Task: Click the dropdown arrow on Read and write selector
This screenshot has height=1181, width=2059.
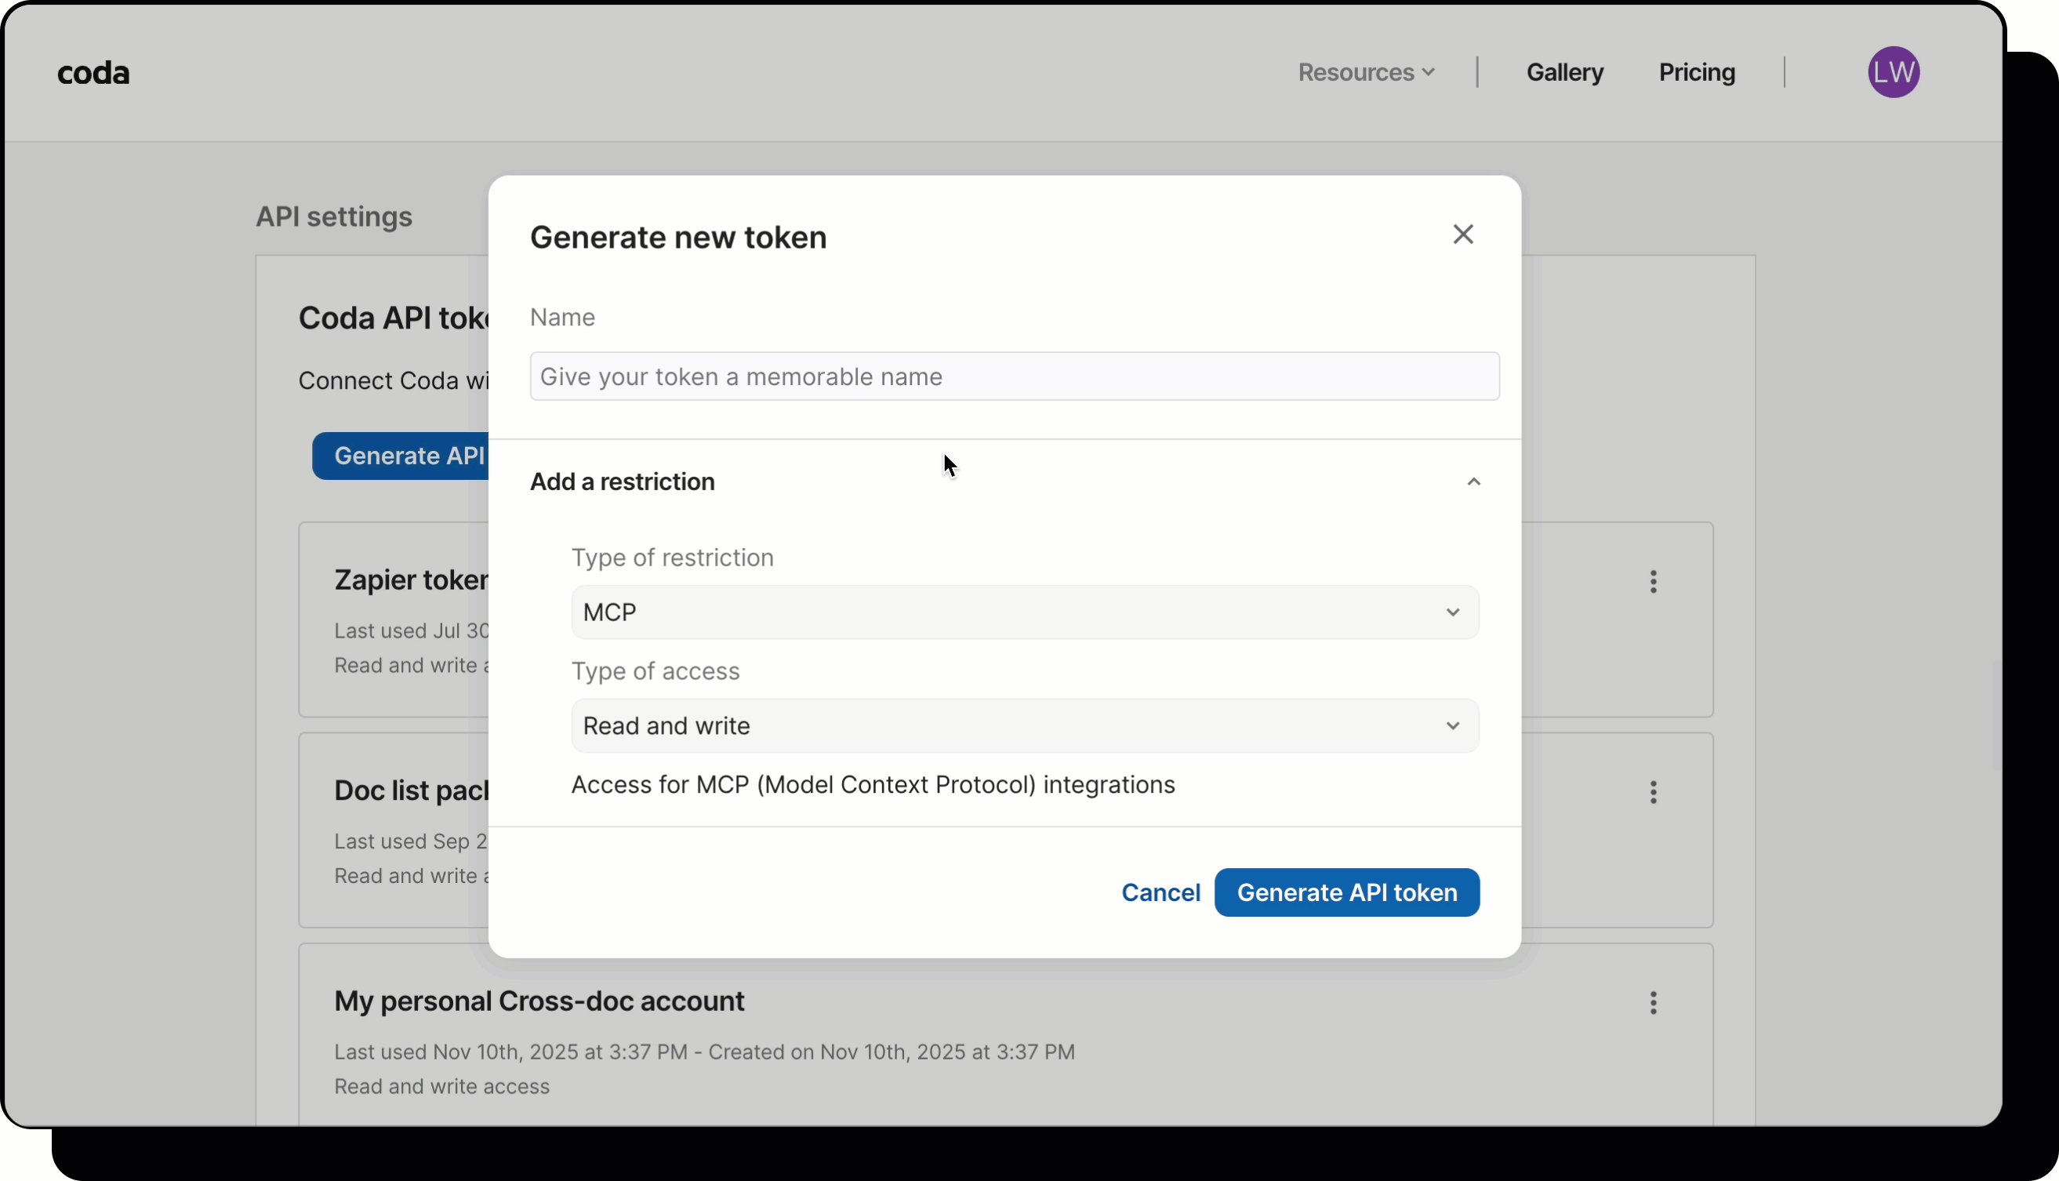Action: tap(1452, 726)
